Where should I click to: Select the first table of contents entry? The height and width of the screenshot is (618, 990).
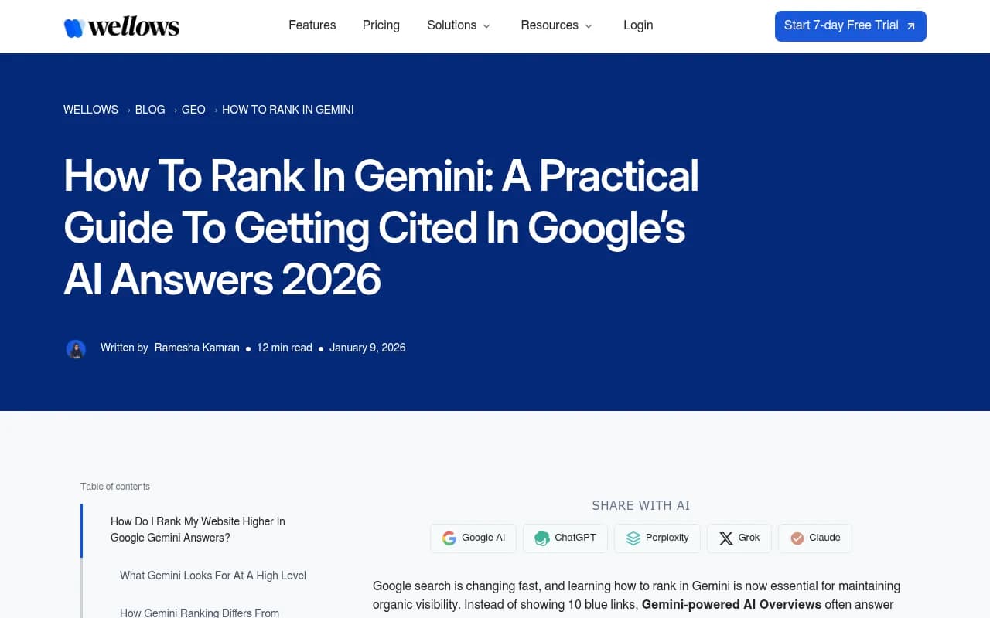[197, 529]
